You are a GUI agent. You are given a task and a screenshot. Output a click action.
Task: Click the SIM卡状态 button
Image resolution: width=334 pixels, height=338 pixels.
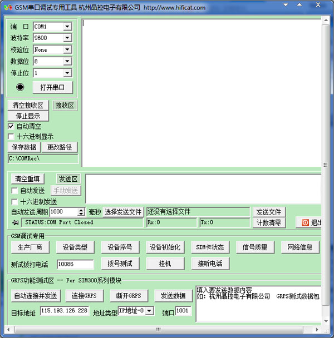coord(210,247)
